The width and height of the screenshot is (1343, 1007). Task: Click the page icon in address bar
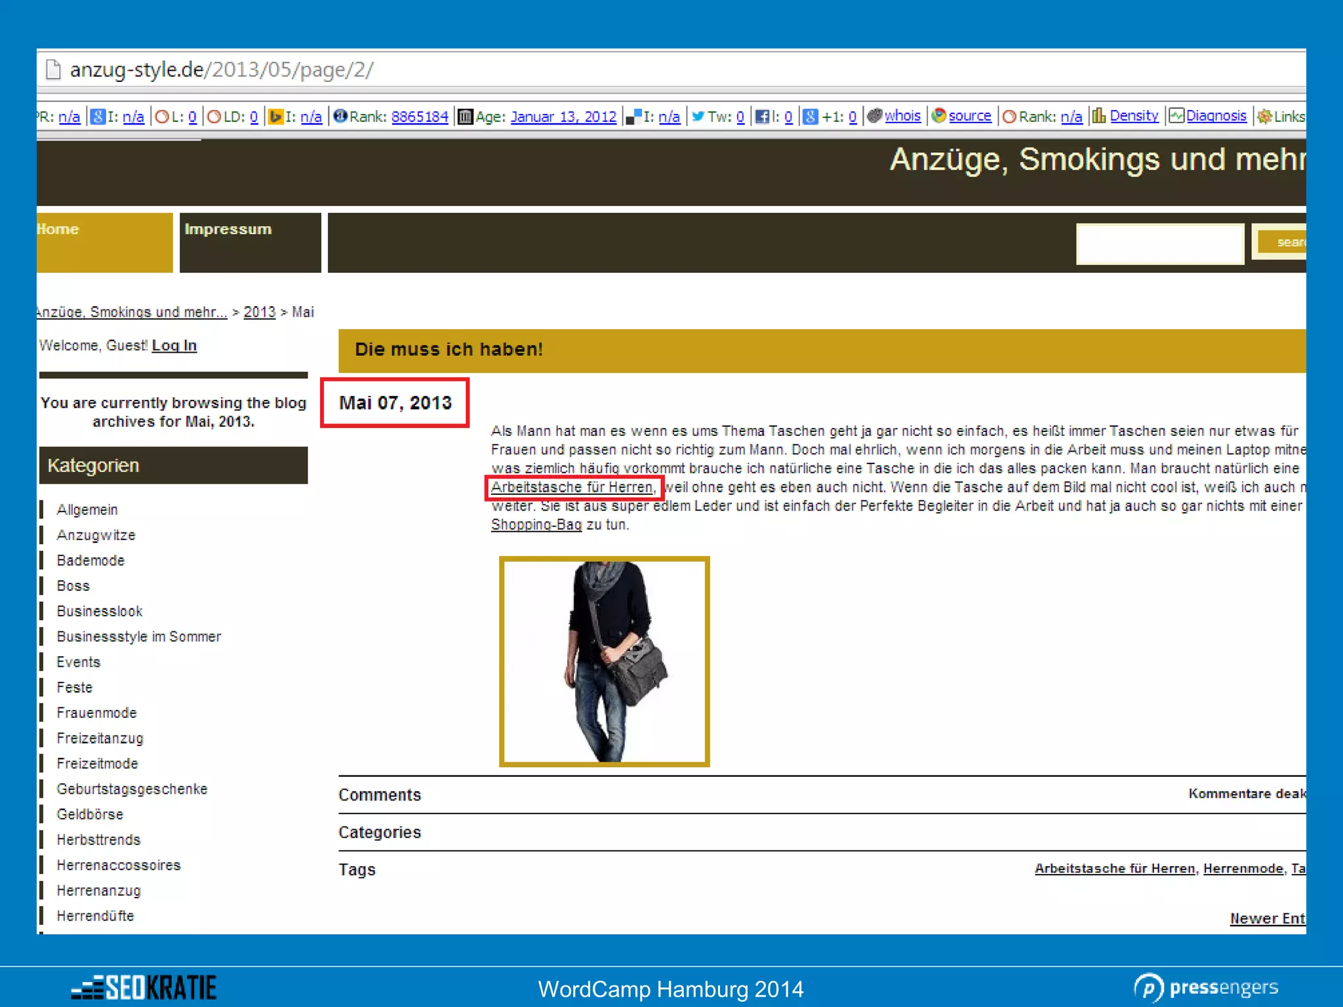coord(53,69)
